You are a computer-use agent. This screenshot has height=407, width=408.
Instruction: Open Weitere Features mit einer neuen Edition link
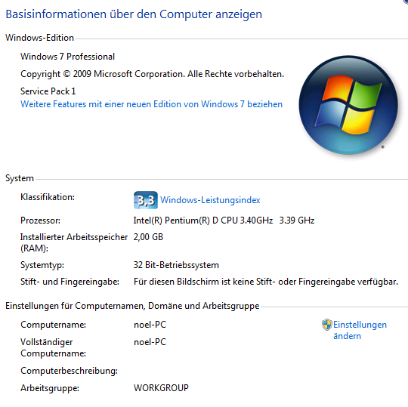(x=151, y=104)
